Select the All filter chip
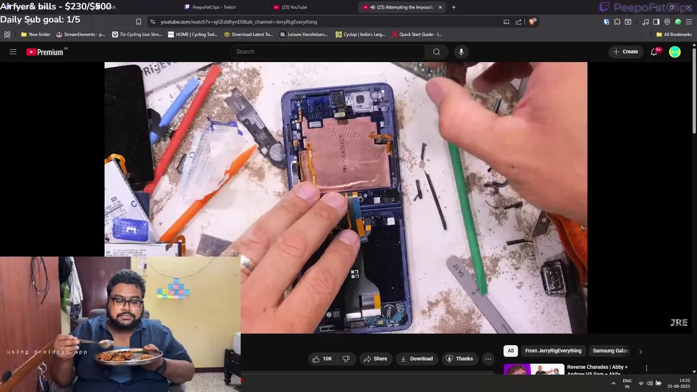Image resolution: width=697 pixels, height=392 pixels. click(x=510, y=351)
